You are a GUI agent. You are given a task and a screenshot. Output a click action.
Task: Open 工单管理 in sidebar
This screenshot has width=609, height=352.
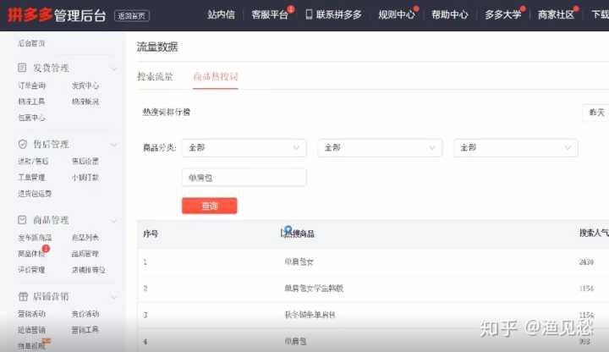coord(31,178)
